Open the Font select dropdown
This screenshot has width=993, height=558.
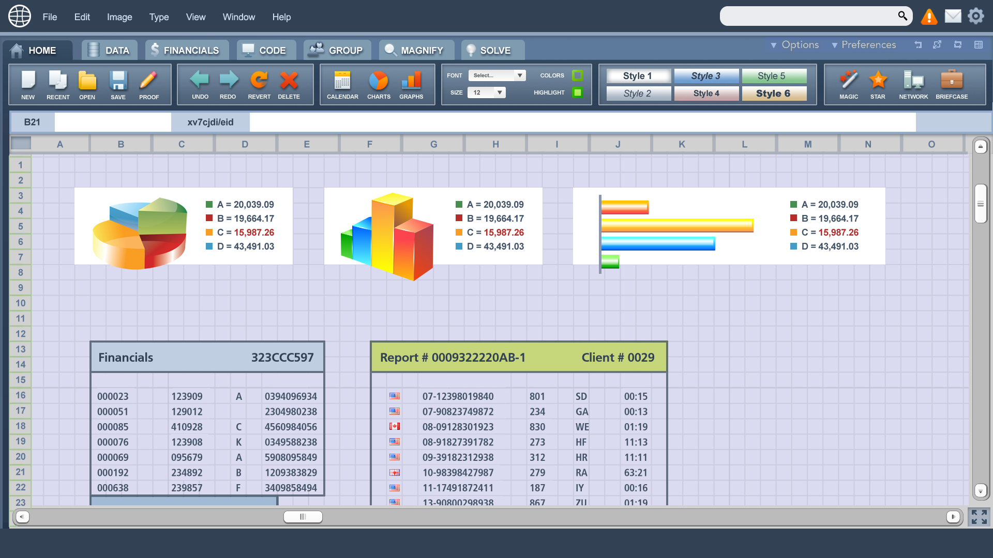496,75
